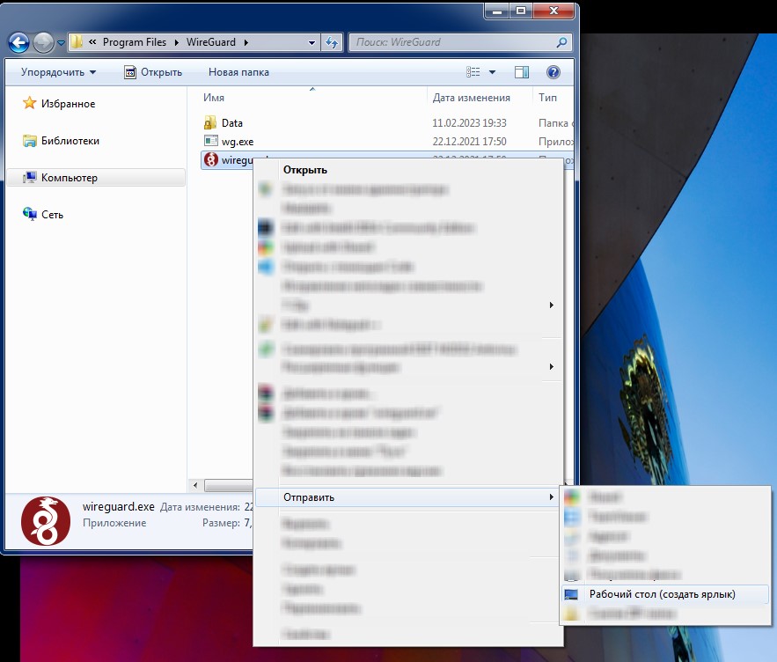The width and height of the screenshot is (777, 662).
Task: Expand the Упорядочить dropdown menu
Action: coord(58,72)
